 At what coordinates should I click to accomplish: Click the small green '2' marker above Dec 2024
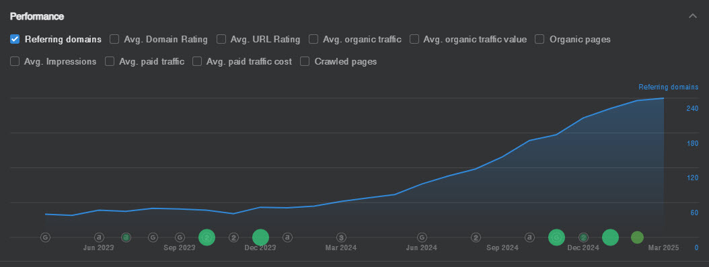583,237
